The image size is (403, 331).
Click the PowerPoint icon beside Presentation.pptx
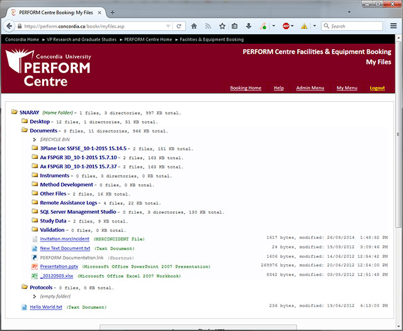(x=35, y=267)
